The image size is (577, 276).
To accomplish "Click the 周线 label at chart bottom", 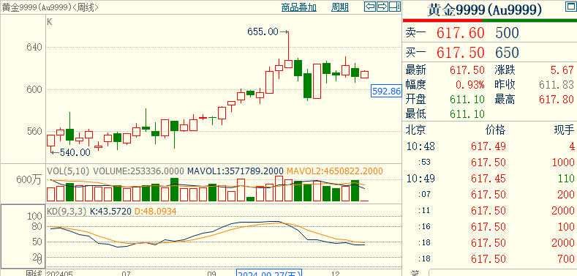I will tap(34, 273).
